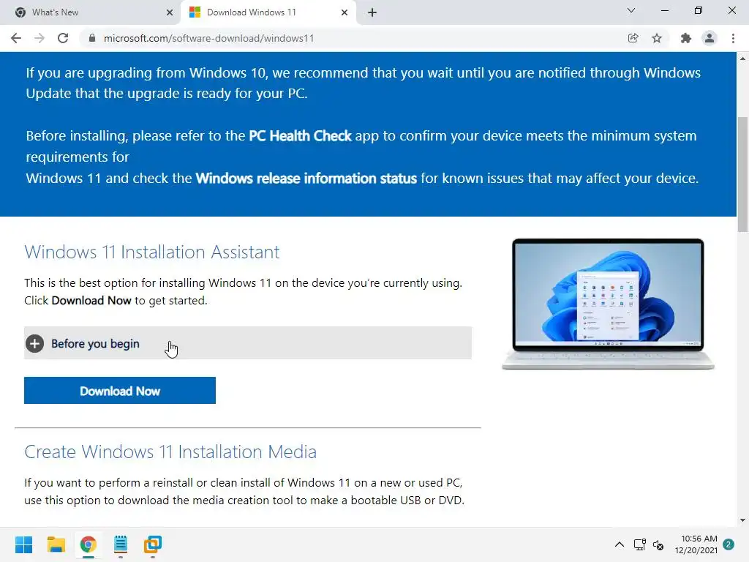Go back using the browser back arrow
749x562 pixels.
pyautogui.click(x=16, y=38)
